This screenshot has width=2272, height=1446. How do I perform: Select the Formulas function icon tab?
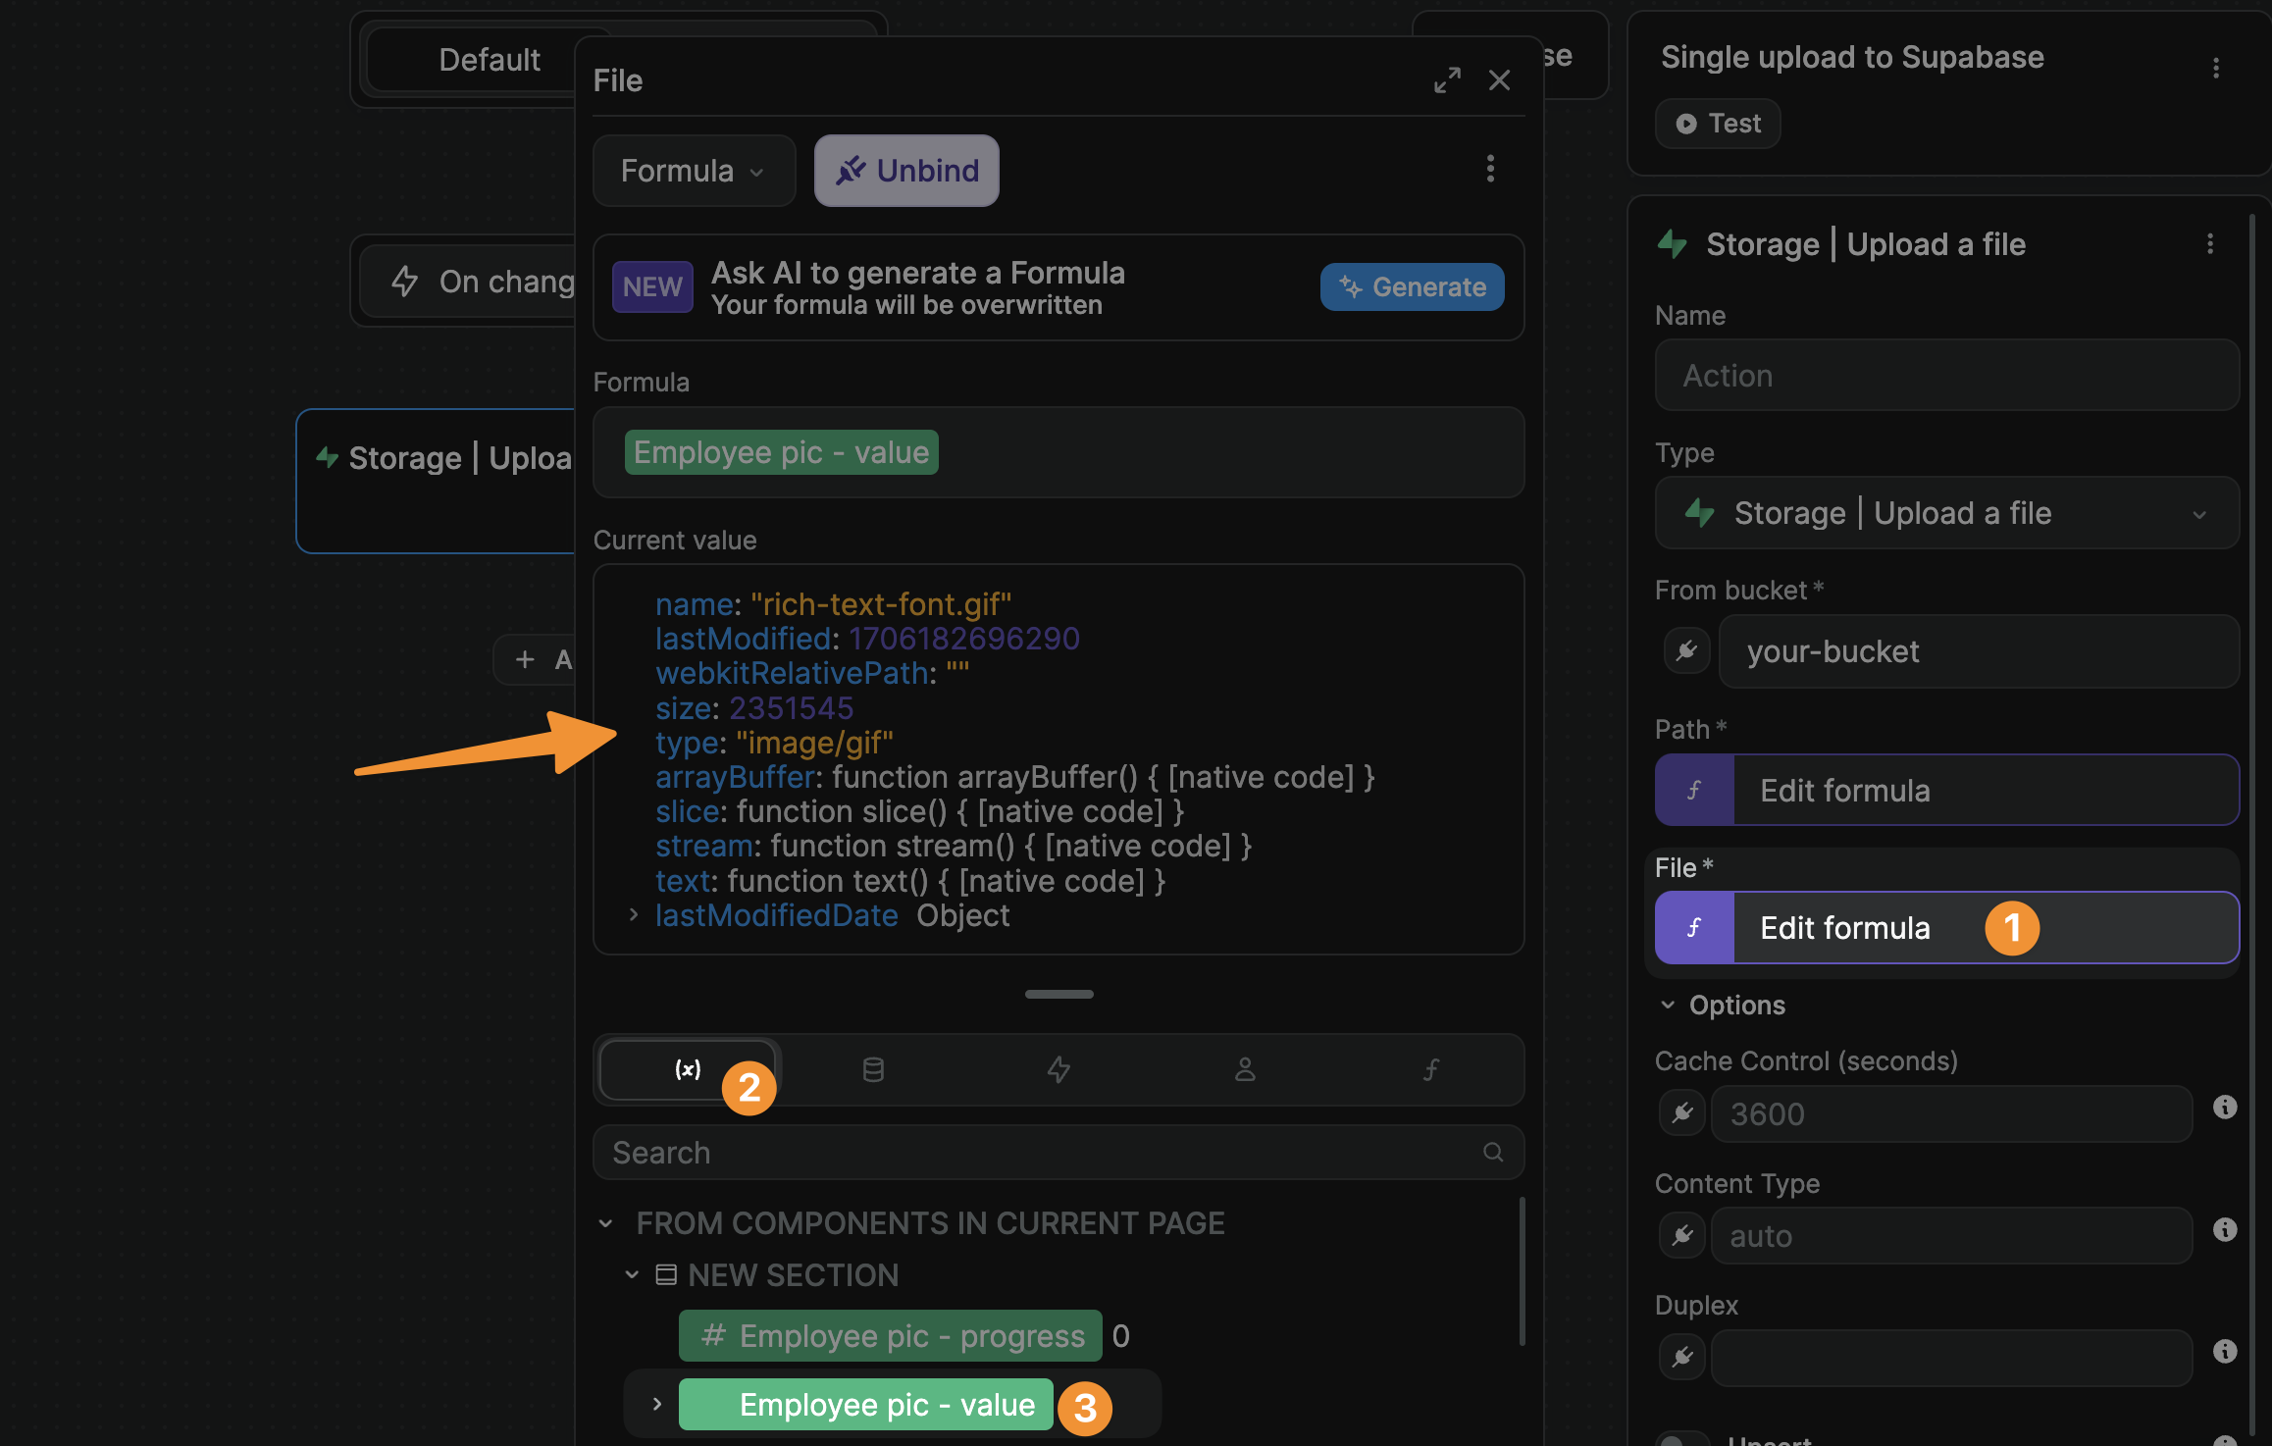[1430, 1069]
